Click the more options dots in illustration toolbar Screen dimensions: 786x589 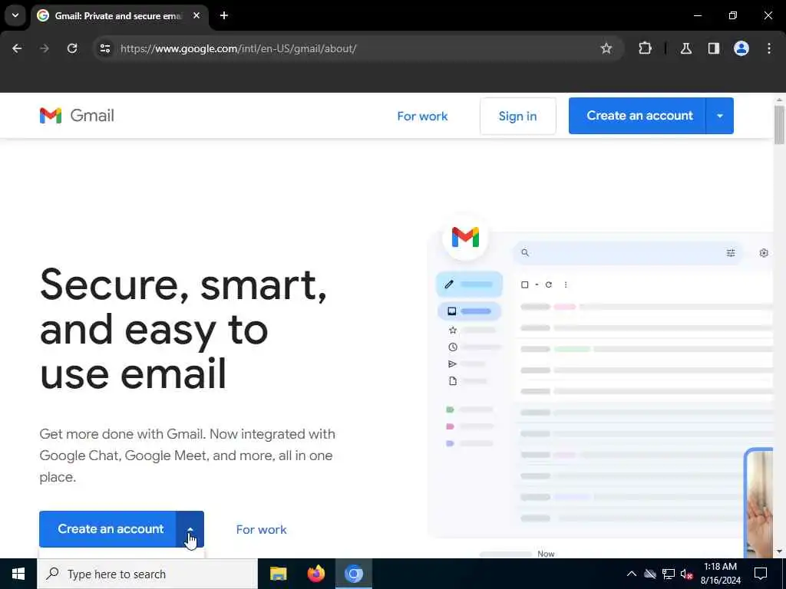click(x=566, y=285)
